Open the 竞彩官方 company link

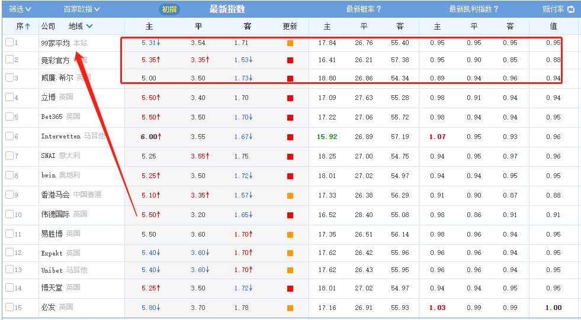coord(55,60)
